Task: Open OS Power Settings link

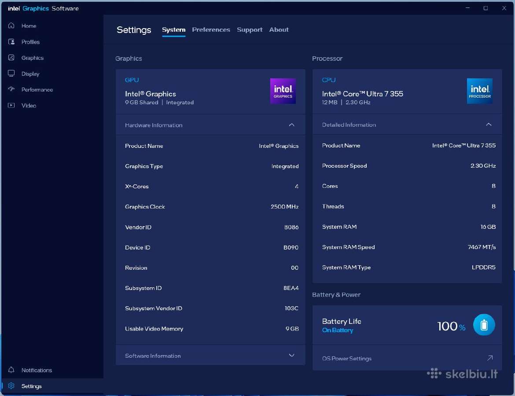Action: 347,358
